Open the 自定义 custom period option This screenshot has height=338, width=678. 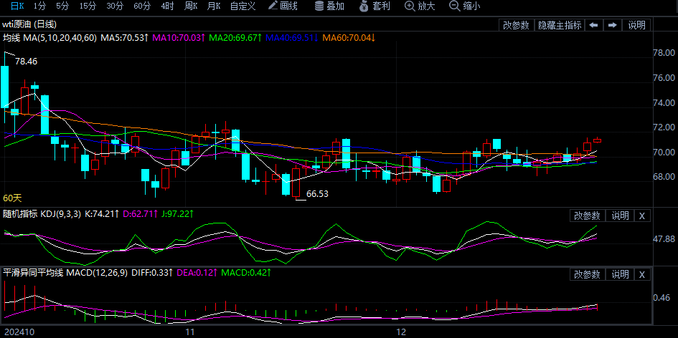pos(243,6)
